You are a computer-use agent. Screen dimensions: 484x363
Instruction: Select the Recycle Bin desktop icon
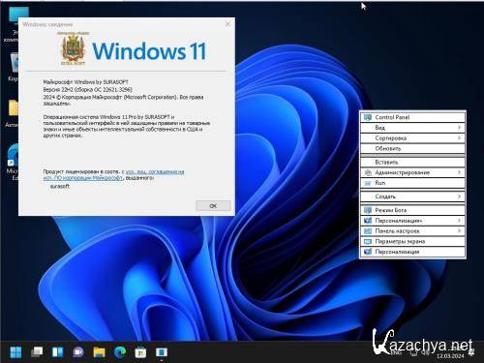(x=13, y=66)
